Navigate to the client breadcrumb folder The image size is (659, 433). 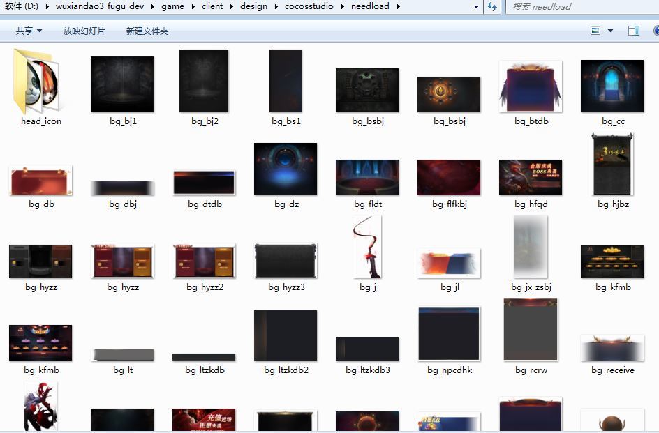[x=212, y=6]
